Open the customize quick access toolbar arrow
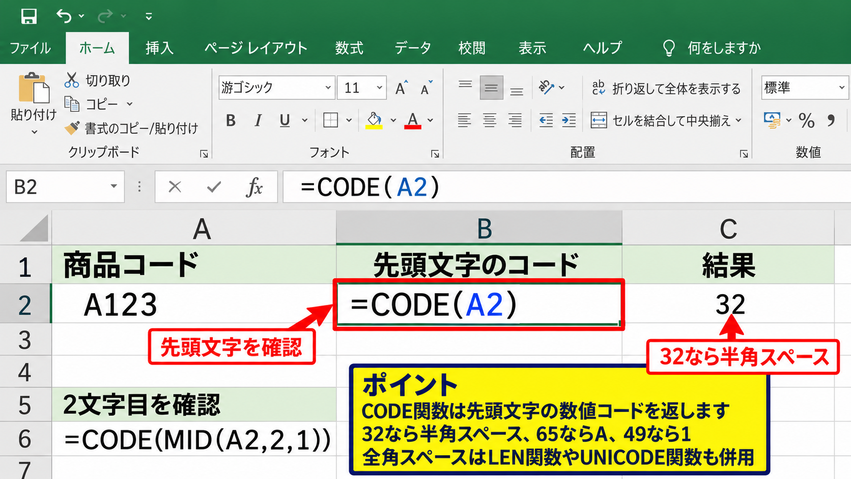The height and width of the screenshot is (479, 851). click(149, 17)
